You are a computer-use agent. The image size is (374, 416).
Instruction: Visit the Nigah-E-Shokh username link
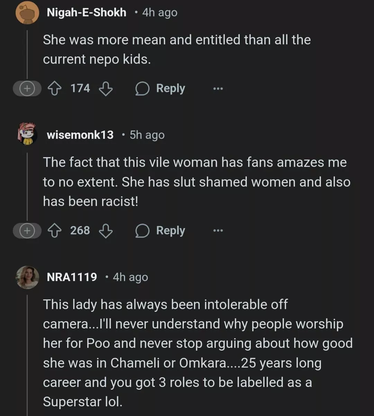coord(86,13)
